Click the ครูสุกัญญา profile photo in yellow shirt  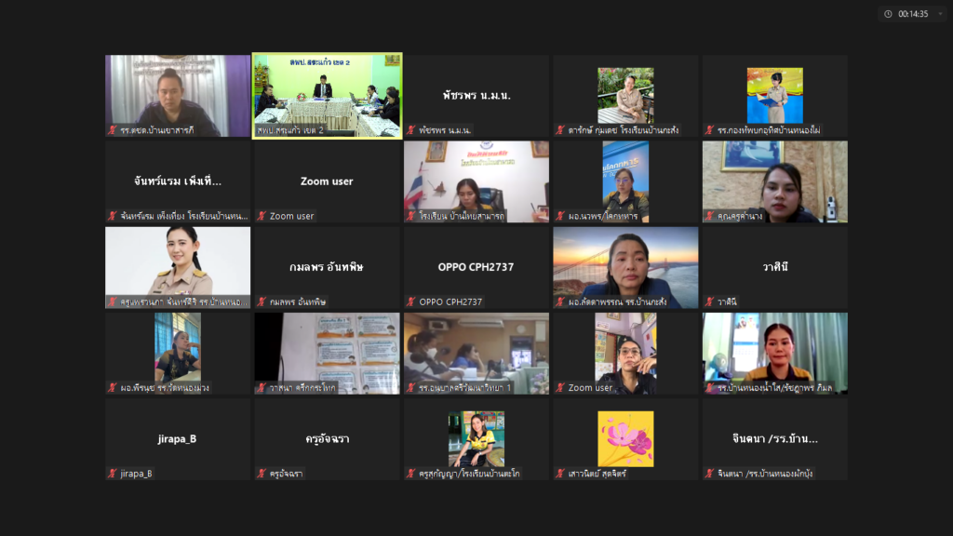[x=476, y=438]
